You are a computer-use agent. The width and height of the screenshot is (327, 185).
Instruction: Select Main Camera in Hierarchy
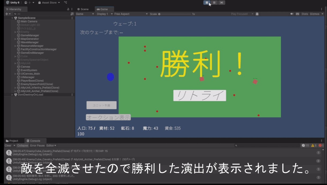click(29, 21)
